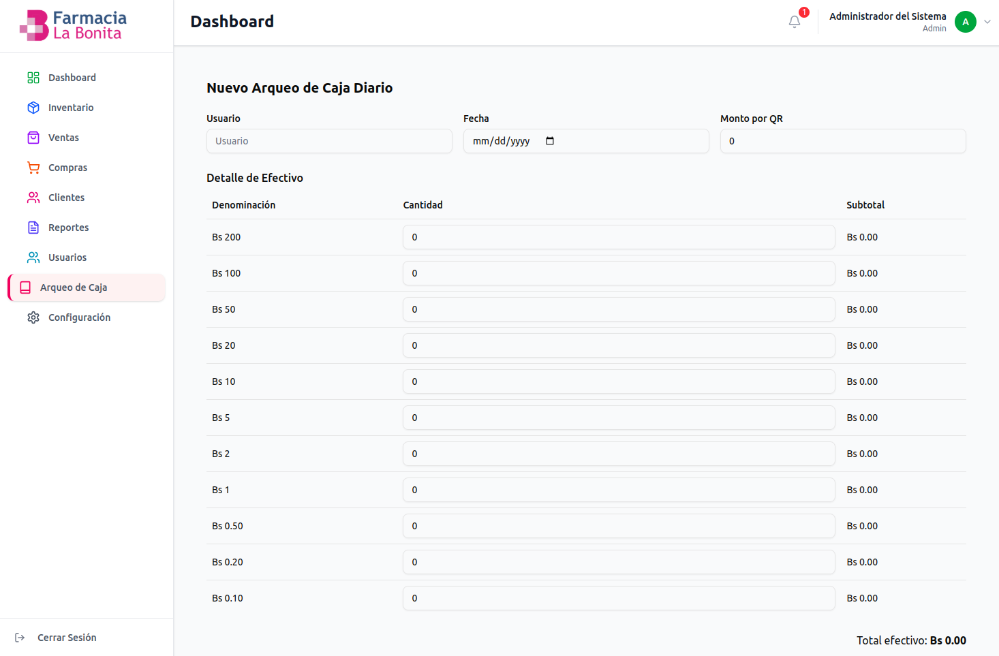Open the calendar picker in Fecha field

550,141
